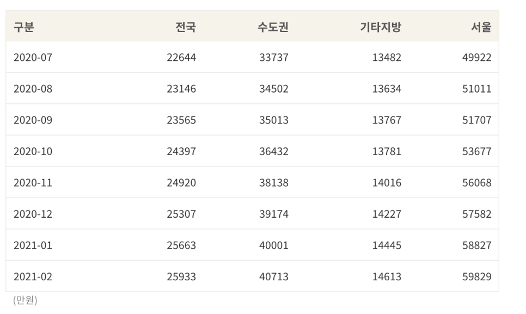The image size is (526, 314).
Task: Click the 수도권 value 36432
Action: [x=274, y=151]
